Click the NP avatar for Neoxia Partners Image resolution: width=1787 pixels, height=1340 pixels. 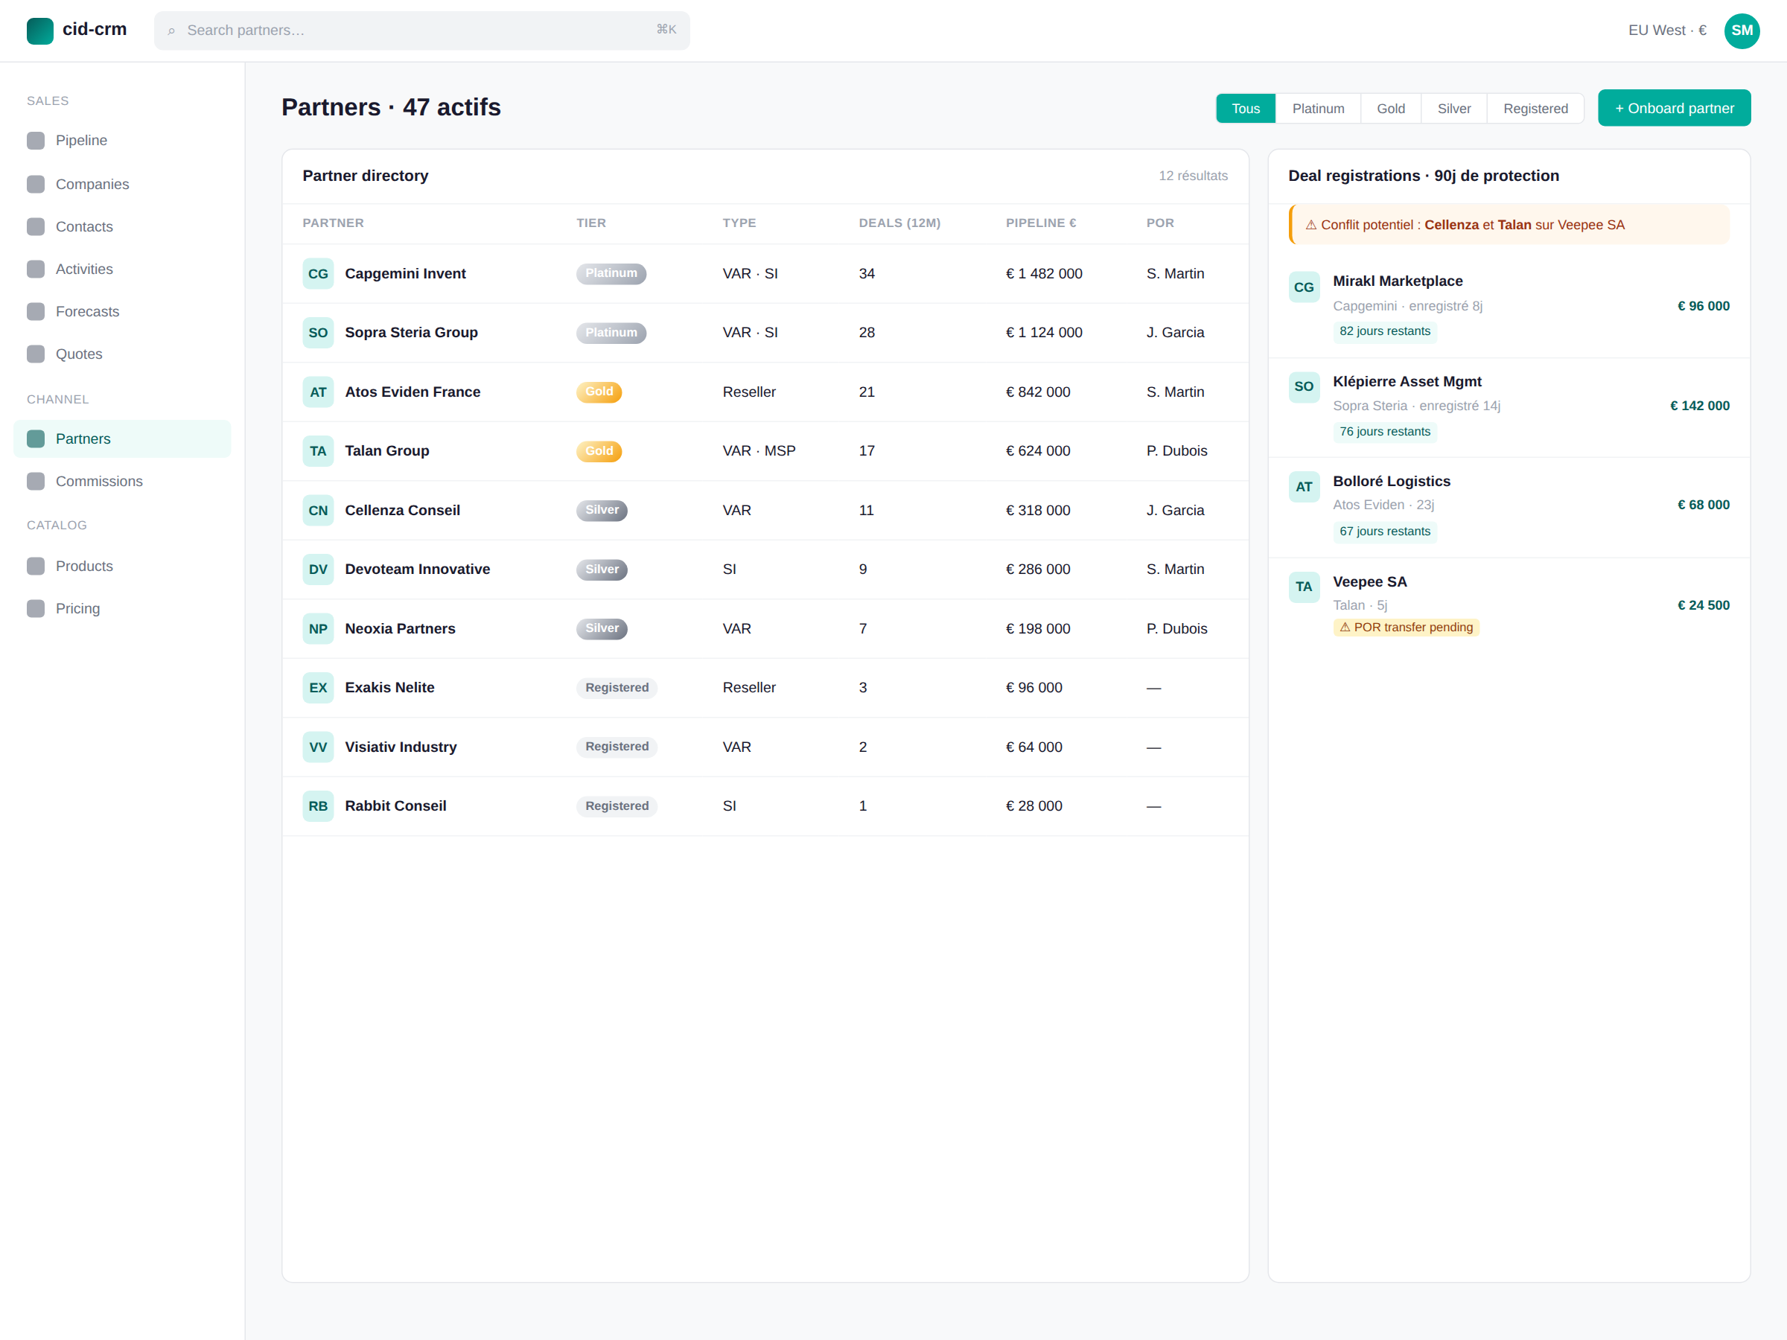(318, 628)
